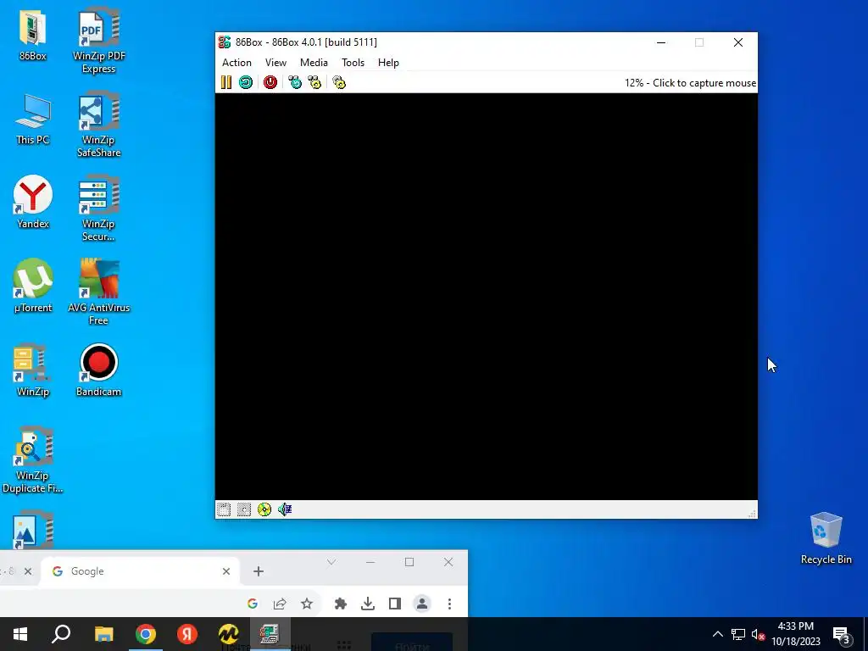Click the 86Box taskbar button

tap(270, 634)
